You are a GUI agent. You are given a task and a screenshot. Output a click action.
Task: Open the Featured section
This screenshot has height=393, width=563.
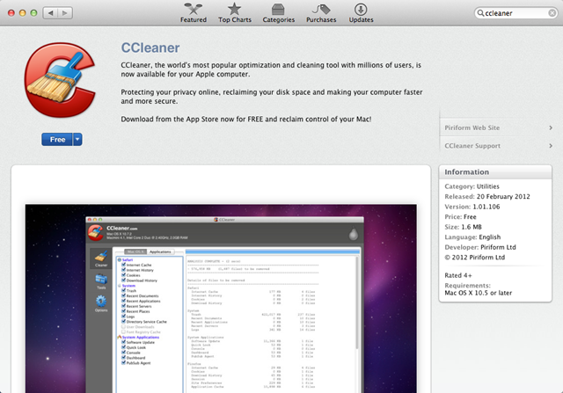click(x=194, y=12)
